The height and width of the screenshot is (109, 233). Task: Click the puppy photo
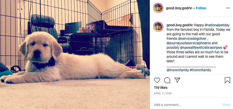tap(75, 54)
